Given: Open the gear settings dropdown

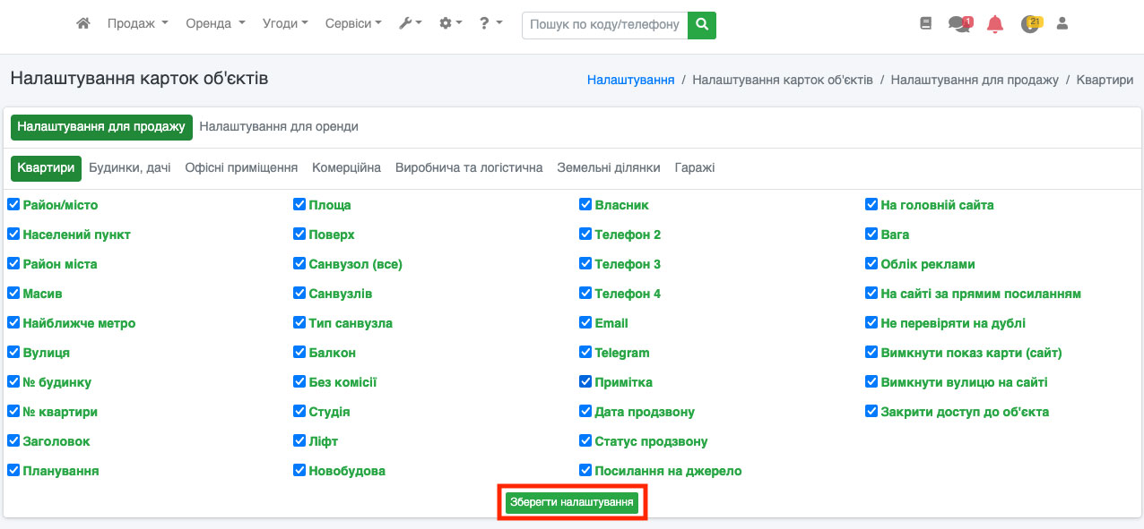Looking at the screenshot, I should (450, 24).
